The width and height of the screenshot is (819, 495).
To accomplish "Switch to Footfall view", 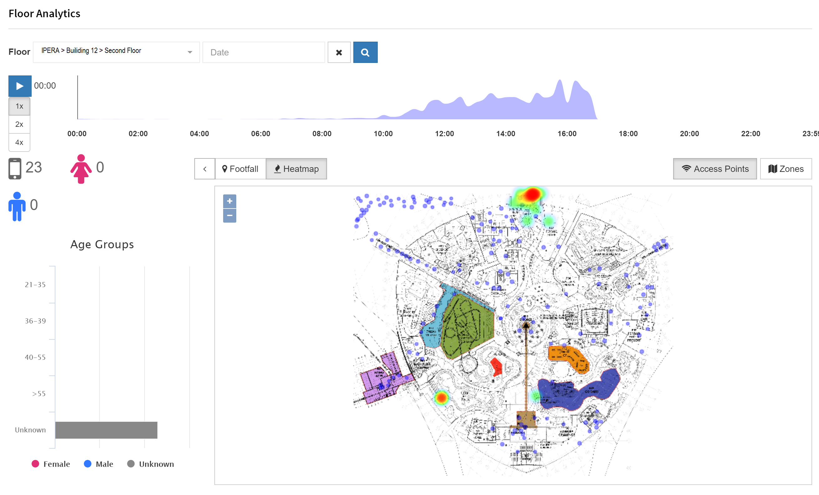I will point(240,169).
